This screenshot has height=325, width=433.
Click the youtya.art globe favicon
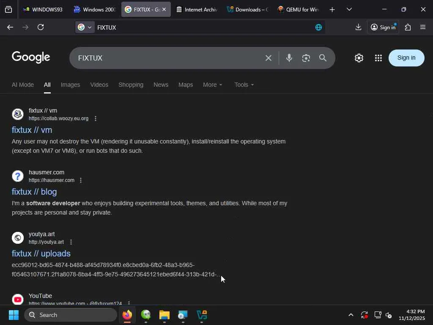pyautogui.click(x=18, y=238)
